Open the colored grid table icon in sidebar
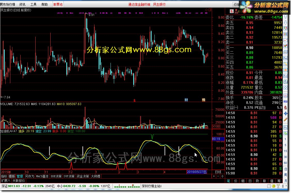 [x=285, y=34]
